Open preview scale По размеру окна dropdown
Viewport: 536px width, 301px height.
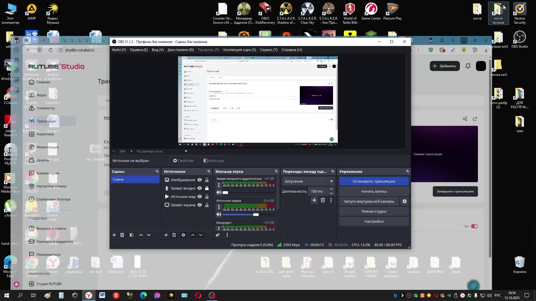click(186, 151)
